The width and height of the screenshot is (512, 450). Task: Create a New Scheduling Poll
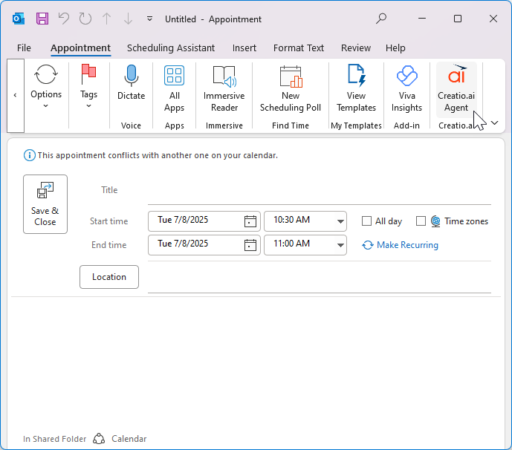pos(291,88)
